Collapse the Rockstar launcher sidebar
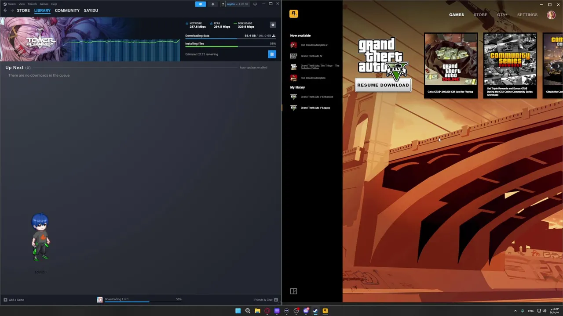This screenshot has height=316, width=563. [293, 291]
